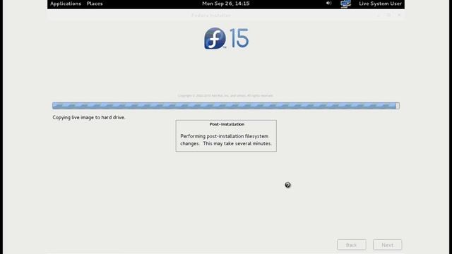Open the Places menu
Screen dimensions: 452x254
coord(95,4)
